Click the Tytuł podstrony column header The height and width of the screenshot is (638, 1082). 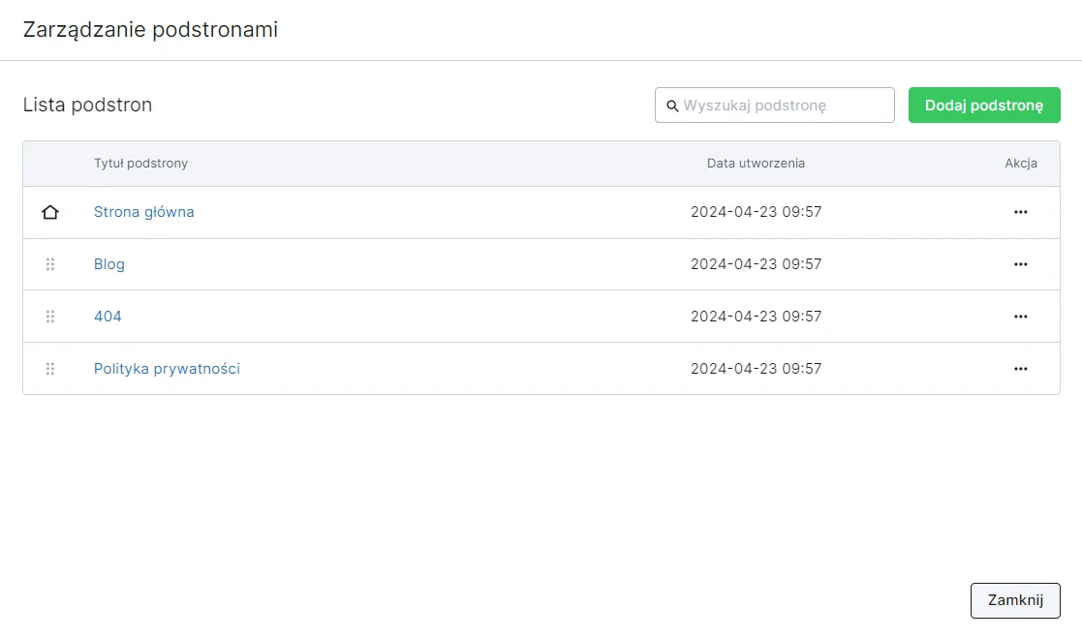coord(140,164)
